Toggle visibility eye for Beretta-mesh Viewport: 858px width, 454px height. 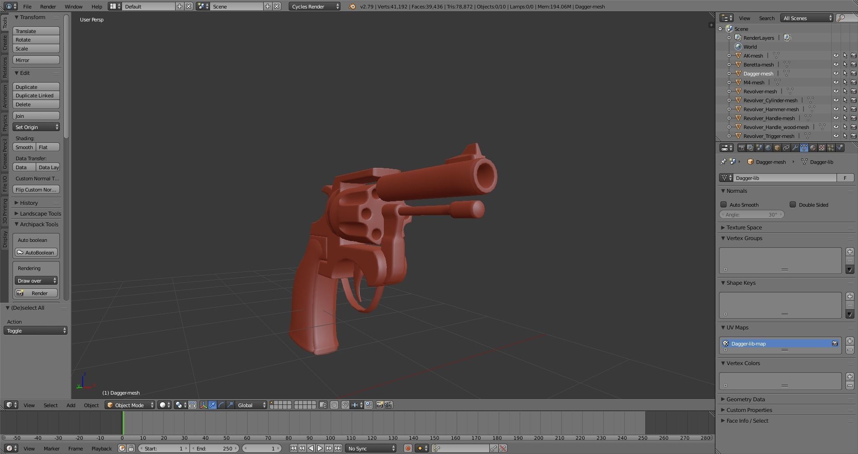click(x=836, y=65)
